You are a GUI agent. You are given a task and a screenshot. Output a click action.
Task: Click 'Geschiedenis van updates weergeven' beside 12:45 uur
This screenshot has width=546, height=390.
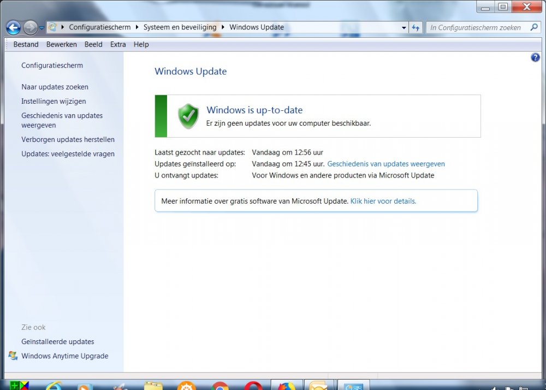click(x=386, y=164)
